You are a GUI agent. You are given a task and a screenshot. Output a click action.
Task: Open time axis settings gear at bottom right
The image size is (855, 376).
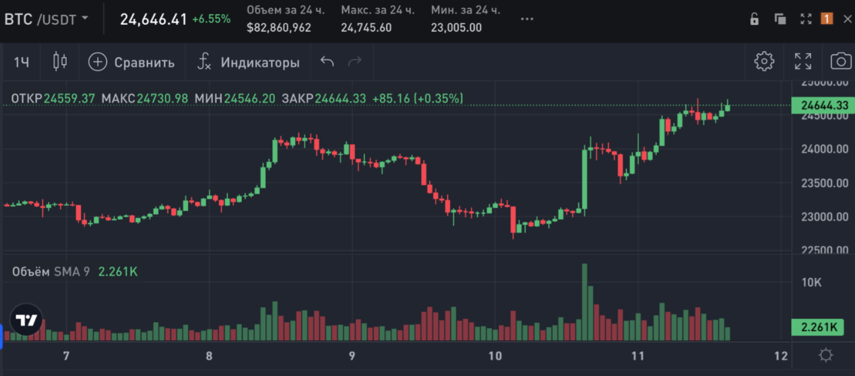point(825,355)
